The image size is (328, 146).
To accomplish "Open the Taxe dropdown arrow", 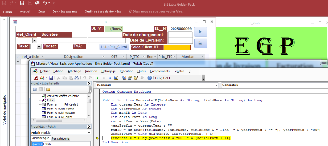I will [39, 47].
